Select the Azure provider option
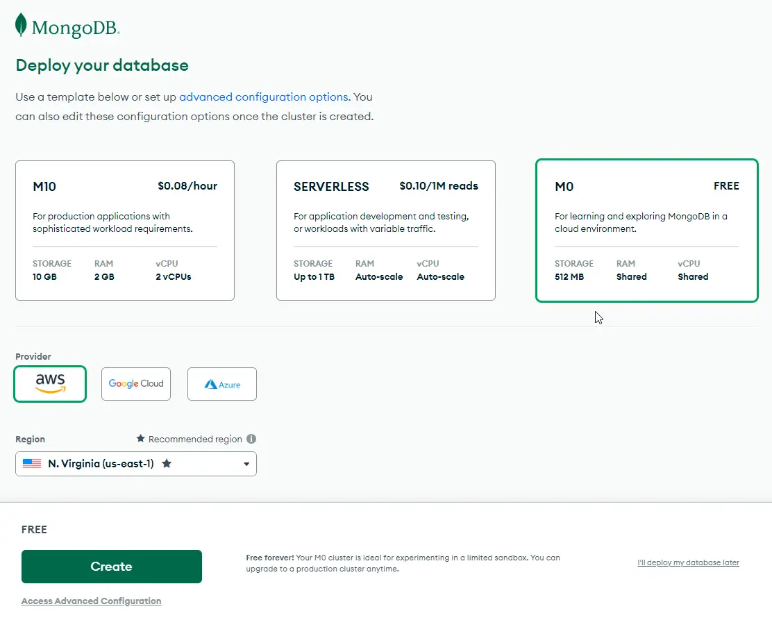Image resolution: width=772 pixels, height=618 pixels. (222, 383)
